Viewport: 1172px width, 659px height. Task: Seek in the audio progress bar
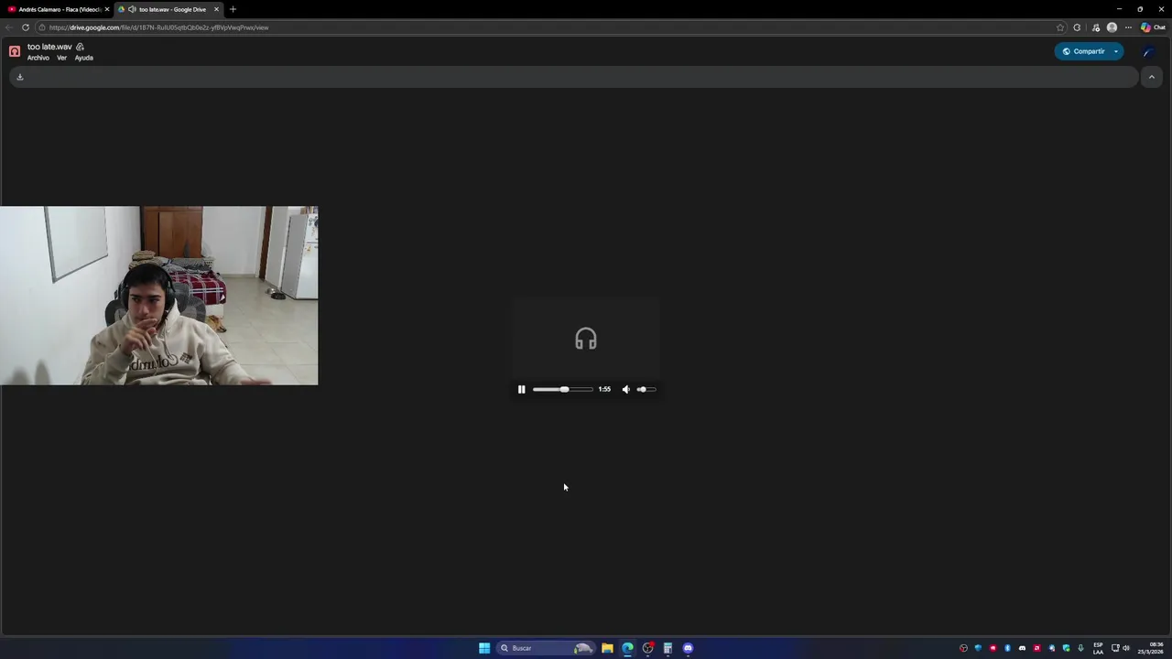562,389
